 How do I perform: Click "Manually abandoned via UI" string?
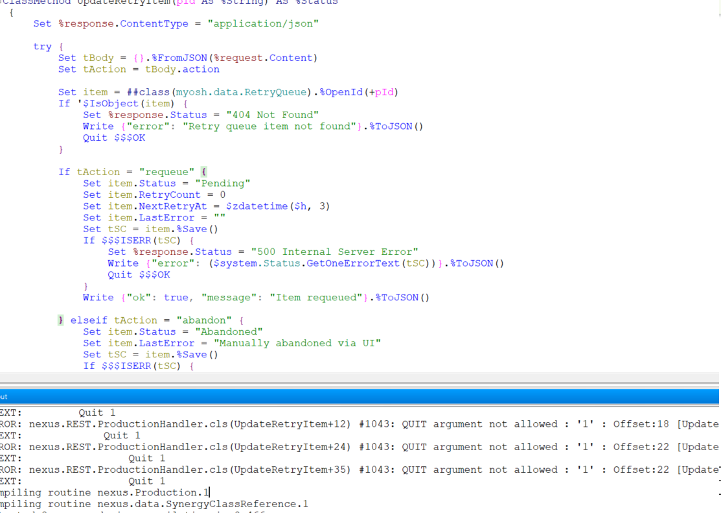click(297, 343)
